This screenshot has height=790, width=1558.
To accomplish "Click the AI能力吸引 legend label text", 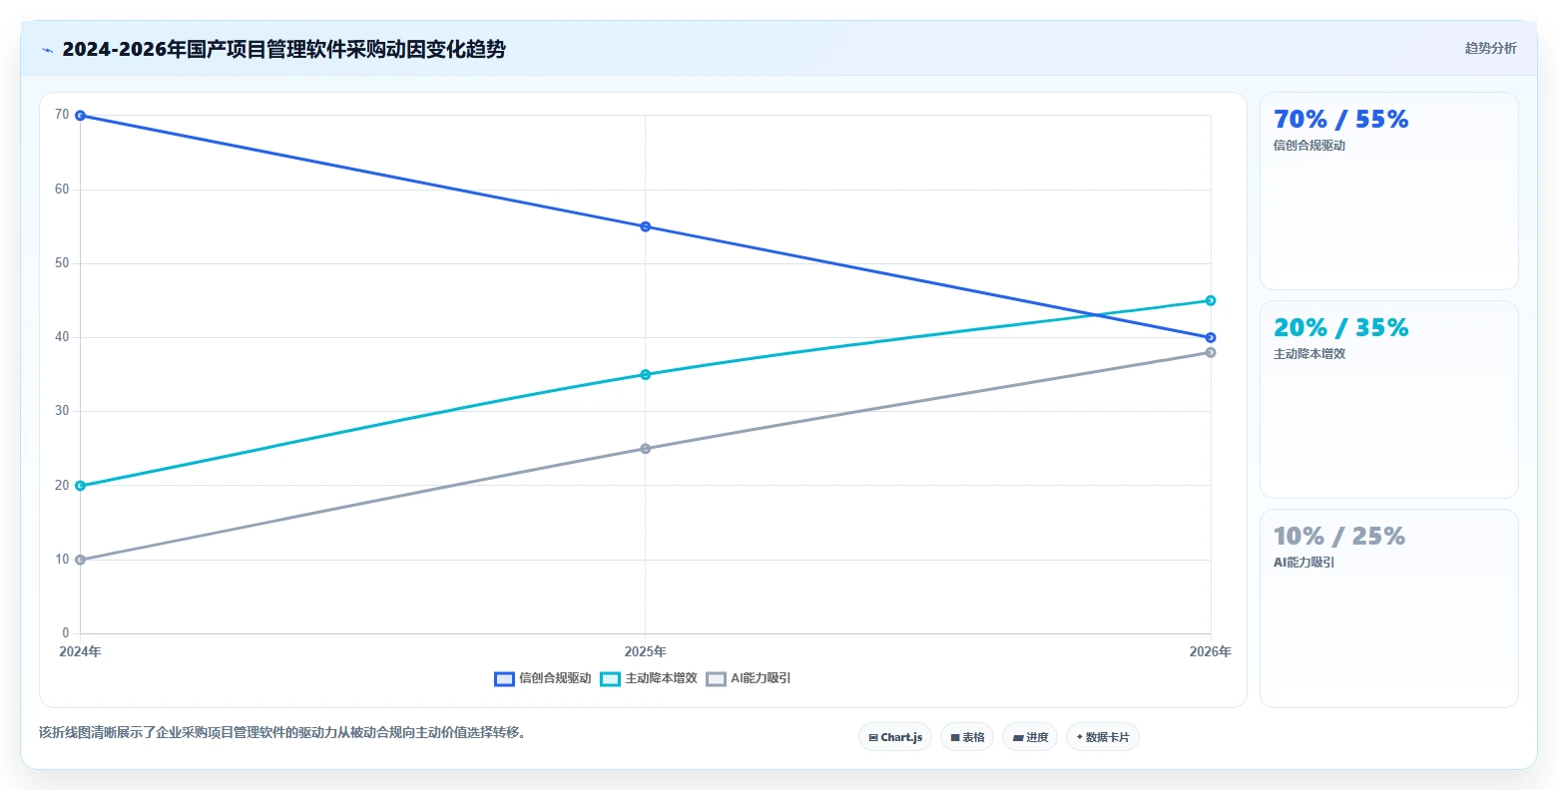I will tap(761, 678).
